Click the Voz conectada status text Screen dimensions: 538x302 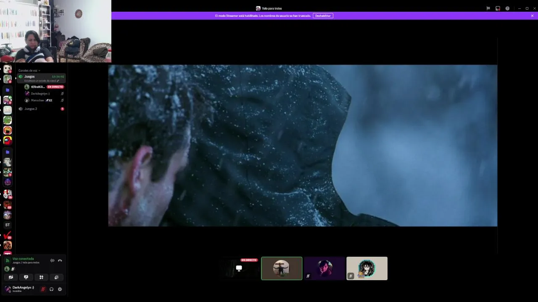pos(23,259)
